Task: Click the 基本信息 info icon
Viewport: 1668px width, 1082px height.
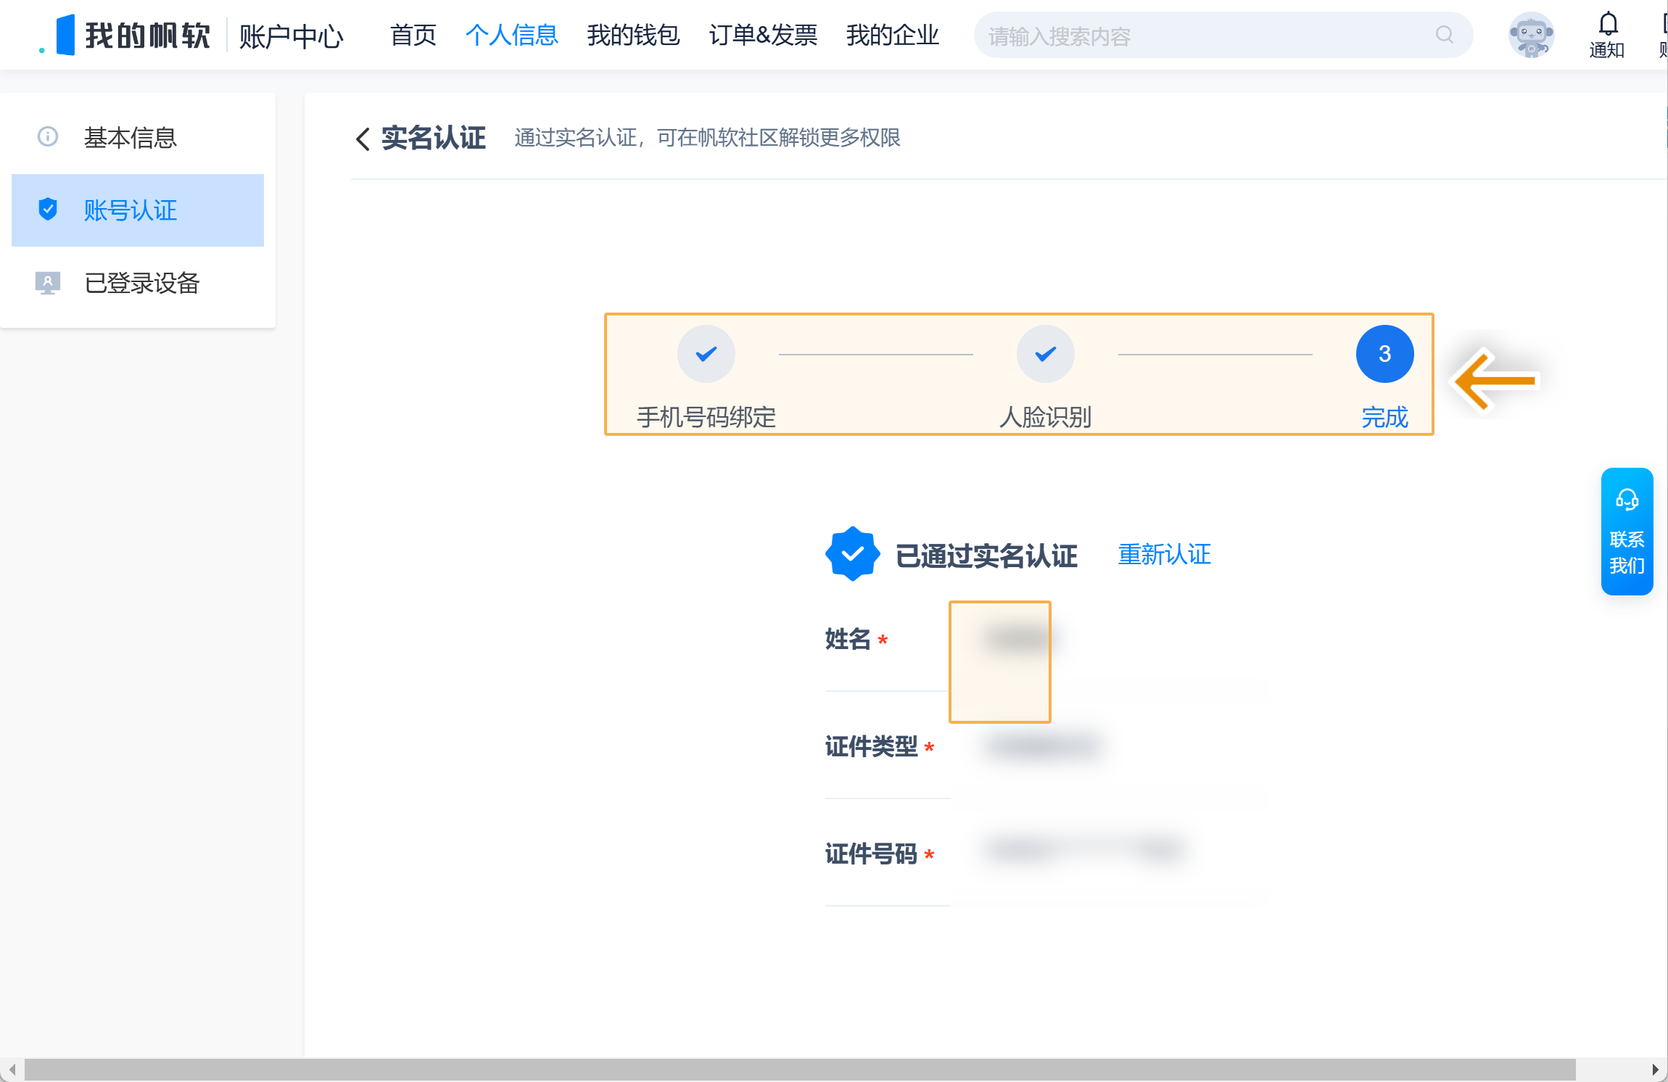Action: [48, 137]
